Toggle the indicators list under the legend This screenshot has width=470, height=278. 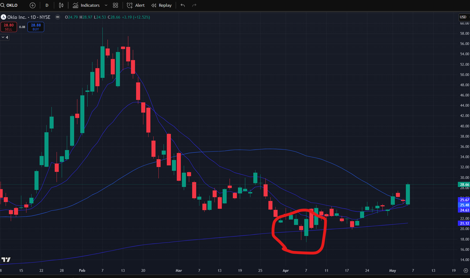5,37
